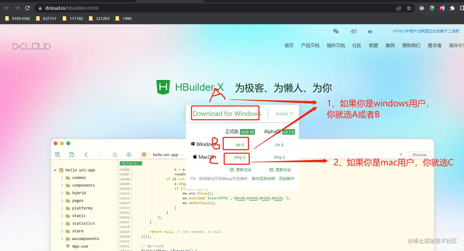464x251 pixels.
Task: Expand the common folder
Action: pos(62,178)
